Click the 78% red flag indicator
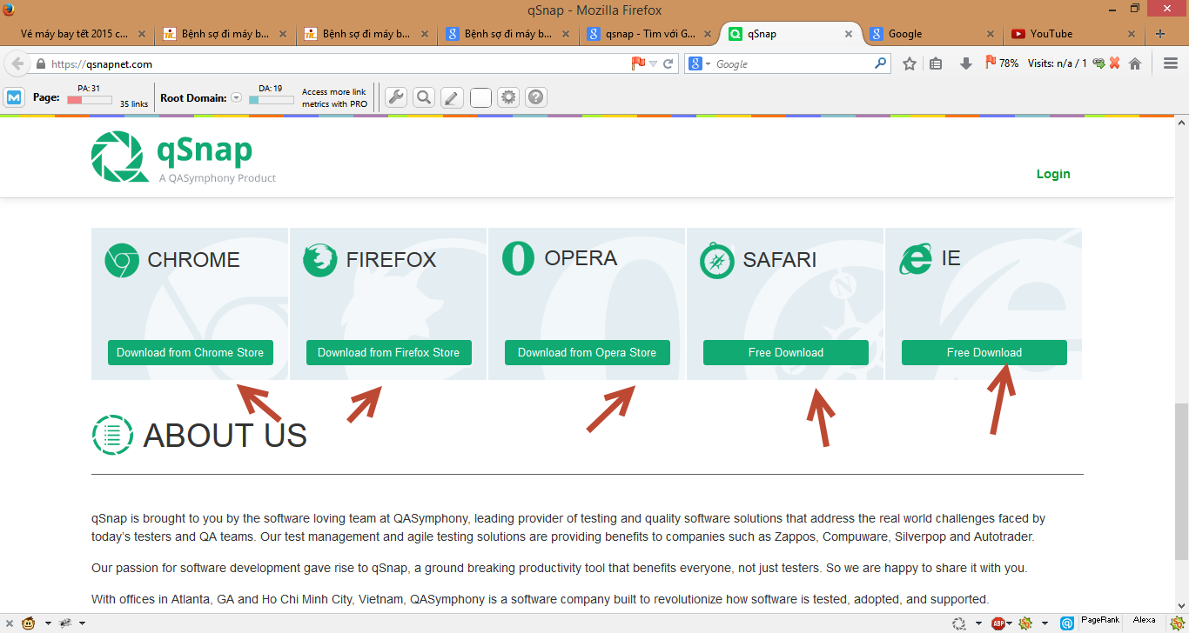 (1002, 63)
